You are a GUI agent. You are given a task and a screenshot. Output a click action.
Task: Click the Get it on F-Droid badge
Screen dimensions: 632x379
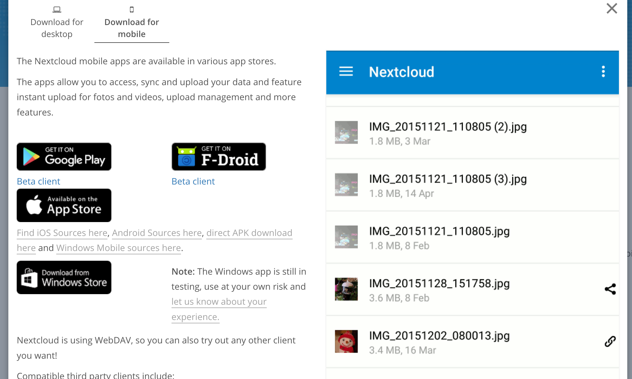[x=219, y=156]
